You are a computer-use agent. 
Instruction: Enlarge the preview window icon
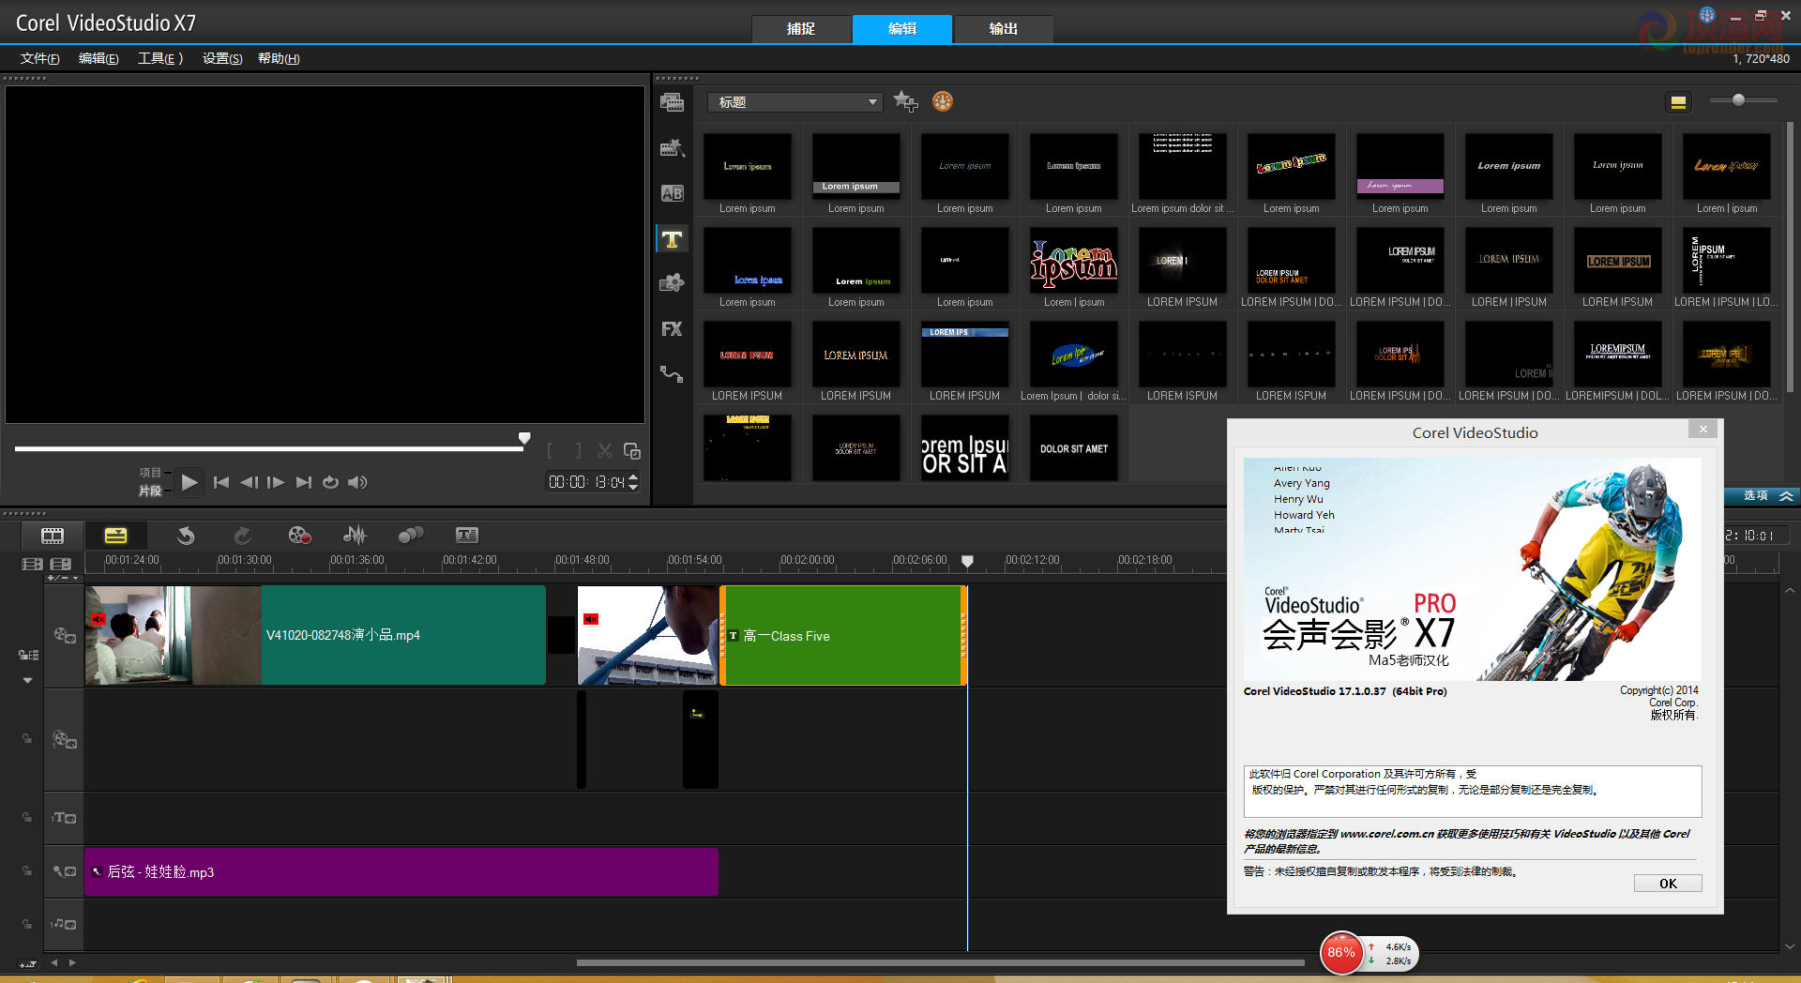pyautogui.click(x=632, y=451)
